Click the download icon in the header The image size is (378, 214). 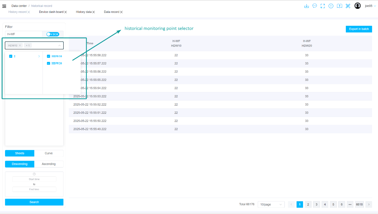coord(306,6)
